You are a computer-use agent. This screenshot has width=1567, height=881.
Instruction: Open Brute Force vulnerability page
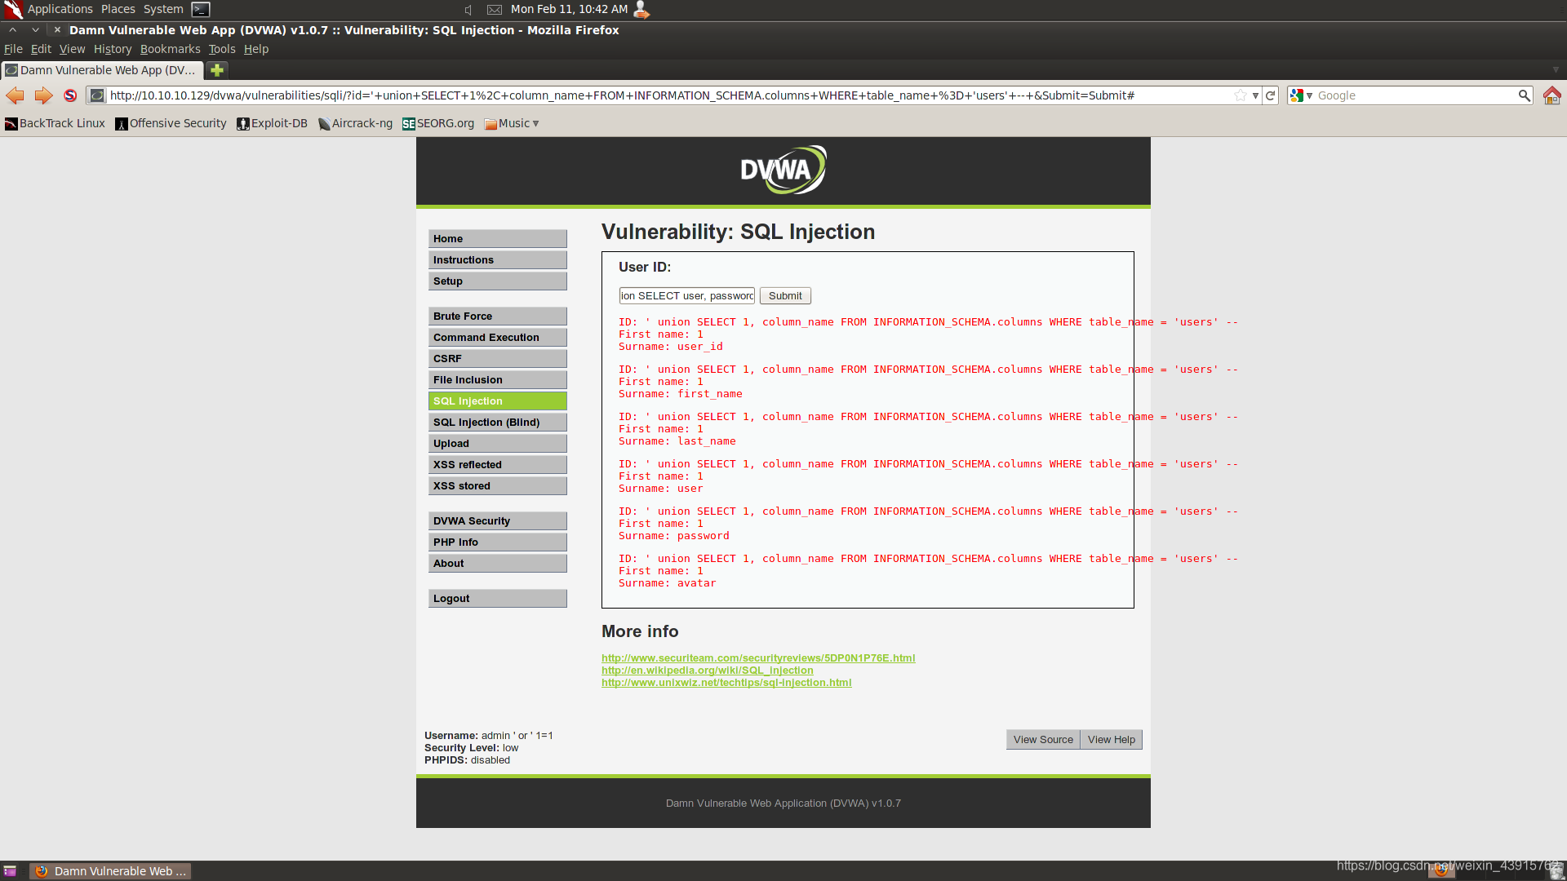click(x=498, y=316)
